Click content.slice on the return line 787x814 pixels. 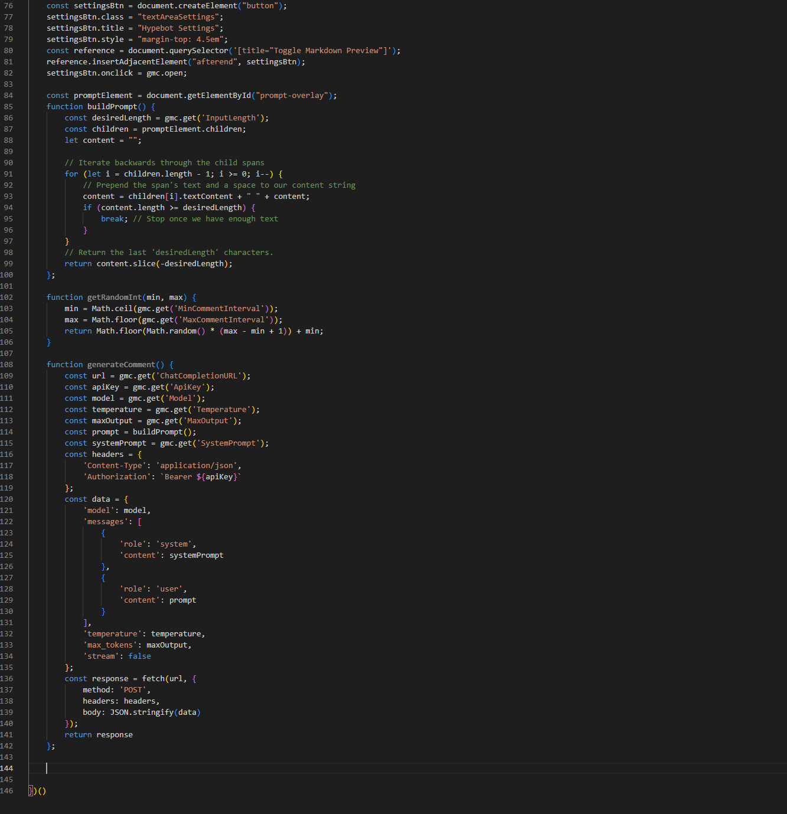tap(126, 264)
